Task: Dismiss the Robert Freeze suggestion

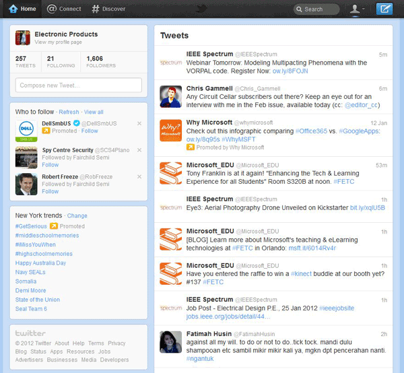Action: [x=139, y=176]
